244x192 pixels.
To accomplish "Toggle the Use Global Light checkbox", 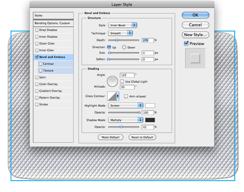I will [x=122, y=82].
